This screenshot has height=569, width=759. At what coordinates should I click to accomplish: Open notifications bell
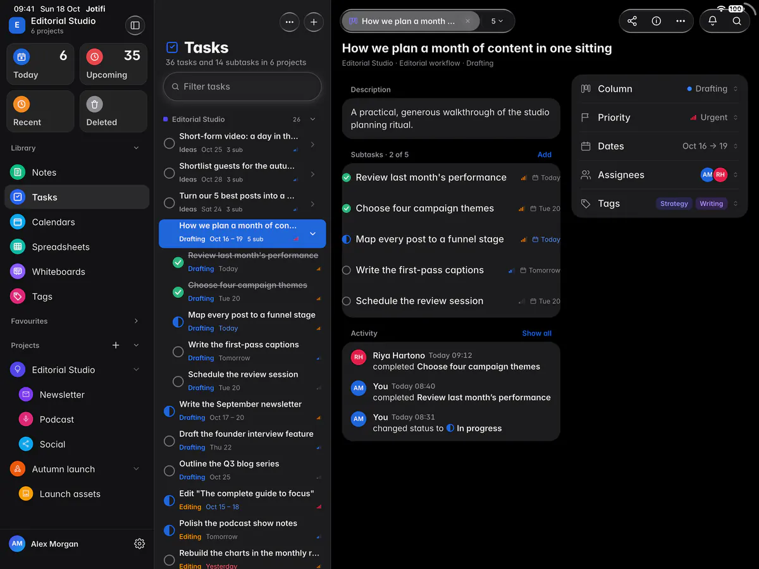point(712,21)
